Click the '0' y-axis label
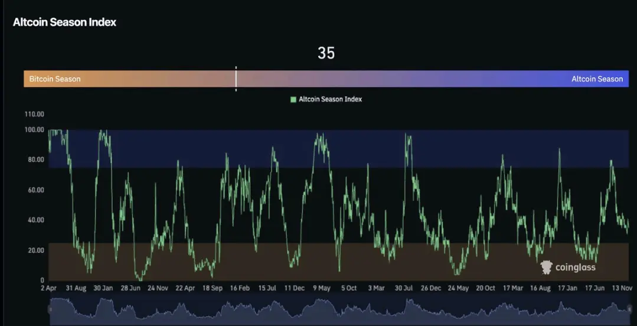The image size is (637, 326). click(43, 280)
